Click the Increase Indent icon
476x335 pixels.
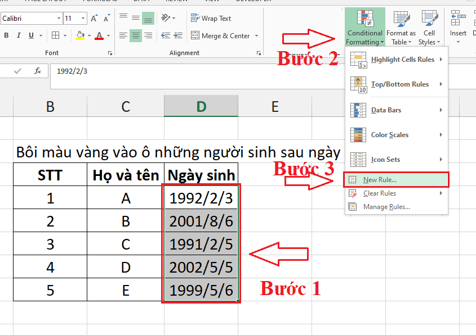(178, 36)
